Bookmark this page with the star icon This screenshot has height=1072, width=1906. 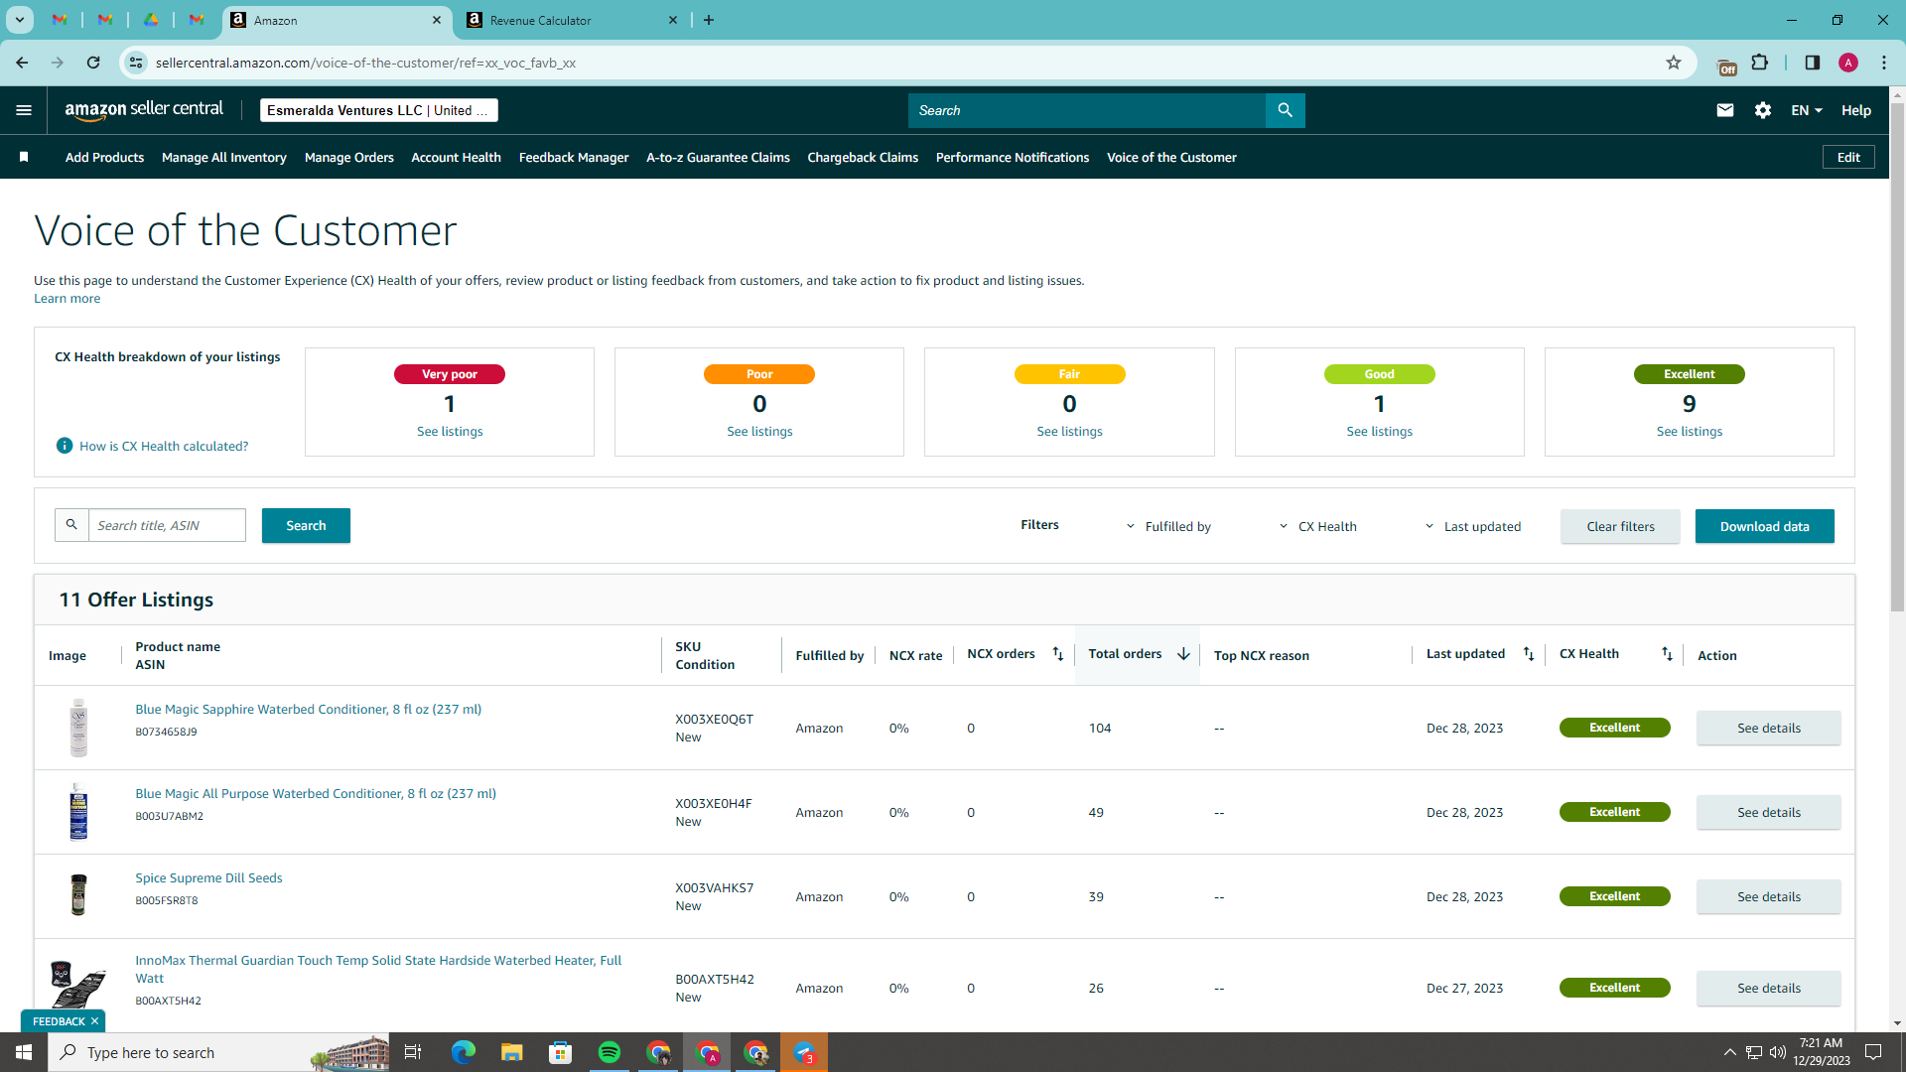tap(1674, 63)
